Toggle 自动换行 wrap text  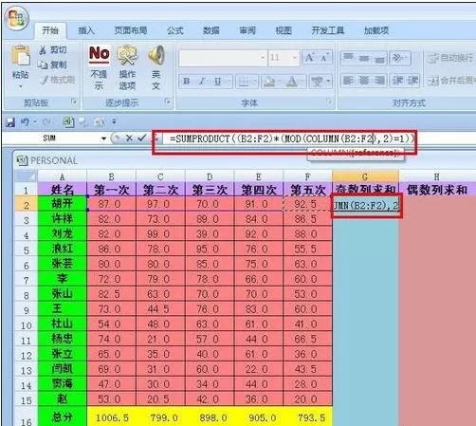point(450,58)
